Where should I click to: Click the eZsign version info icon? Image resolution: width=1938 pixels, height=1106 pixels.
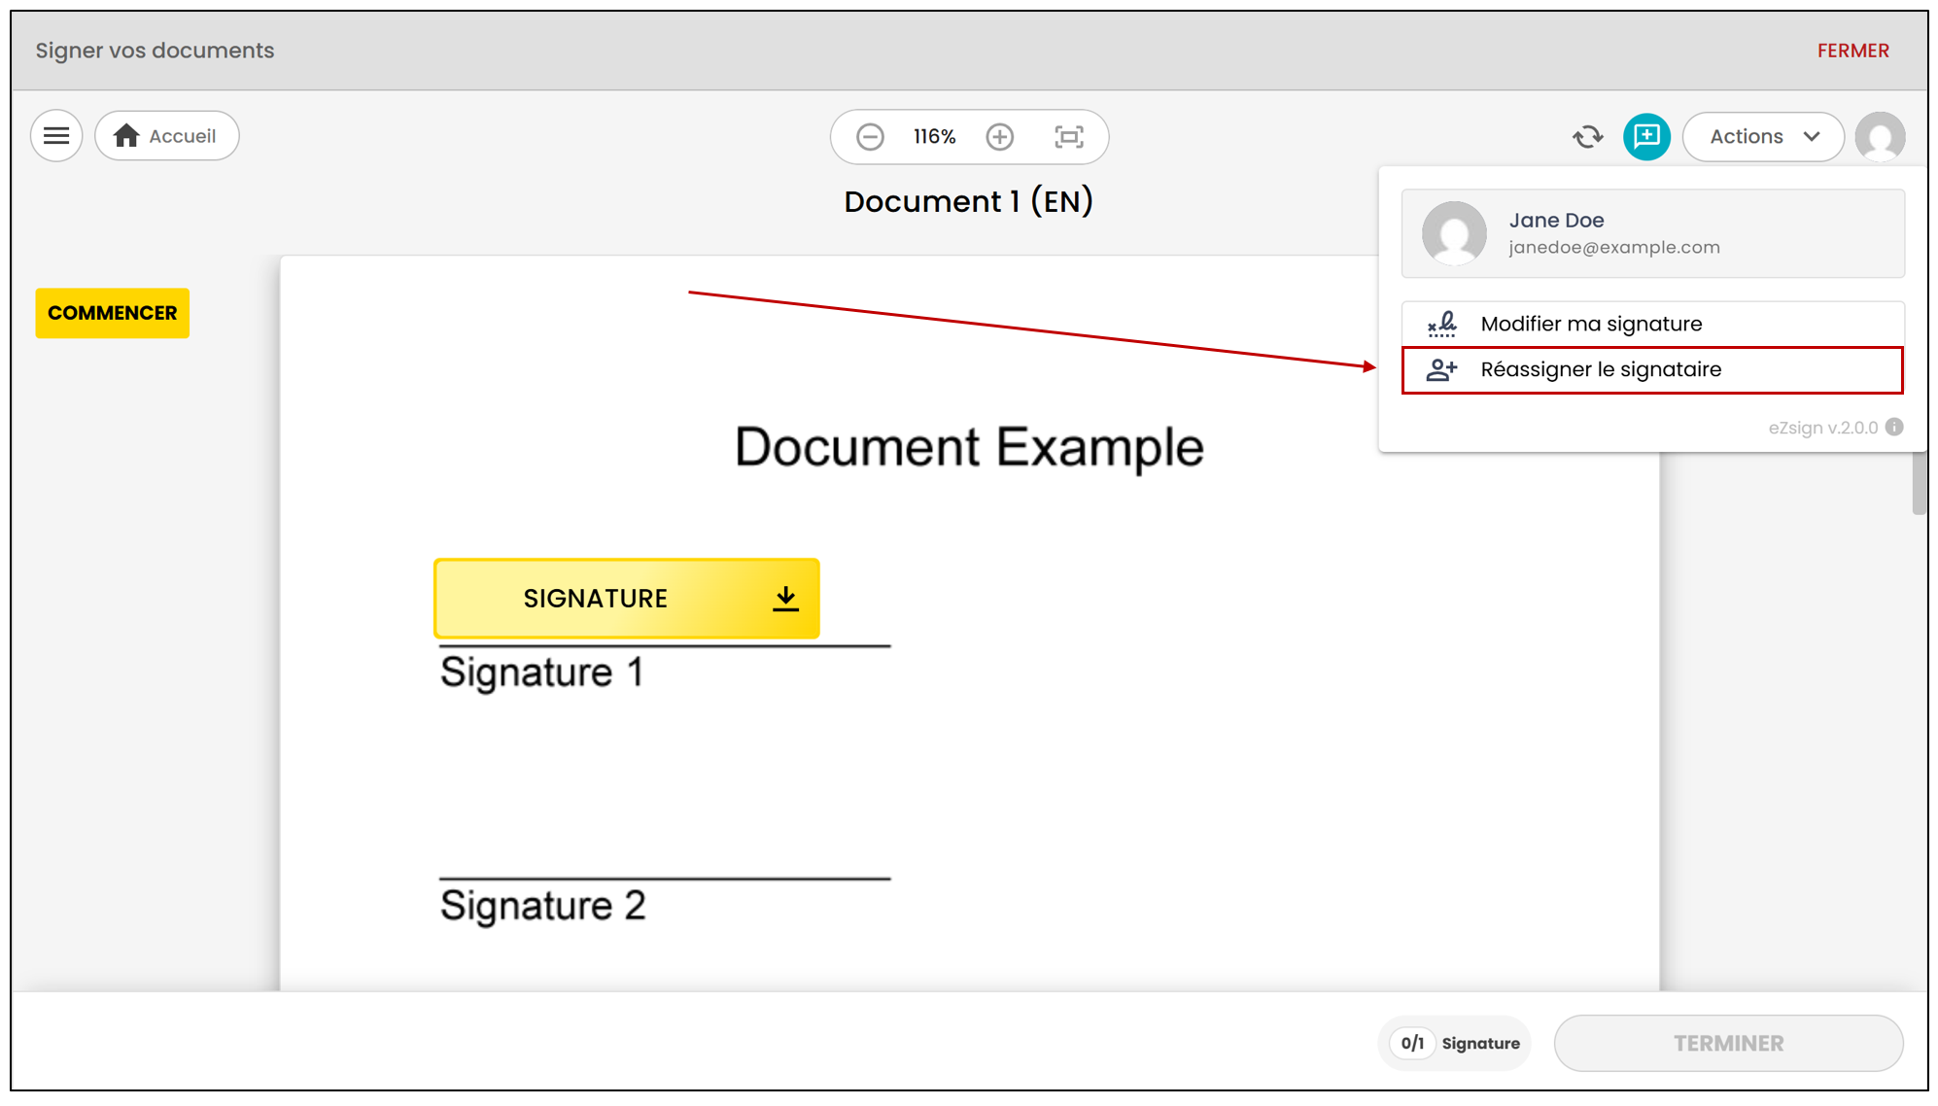click(x=1894, y=427)
